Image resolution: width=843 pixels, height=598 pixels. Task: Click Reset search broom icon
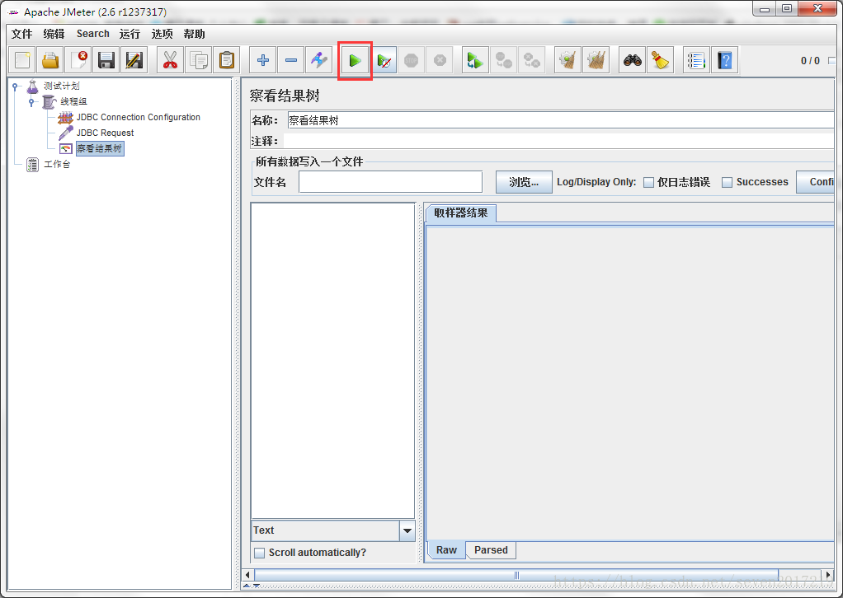click(660, 60)
